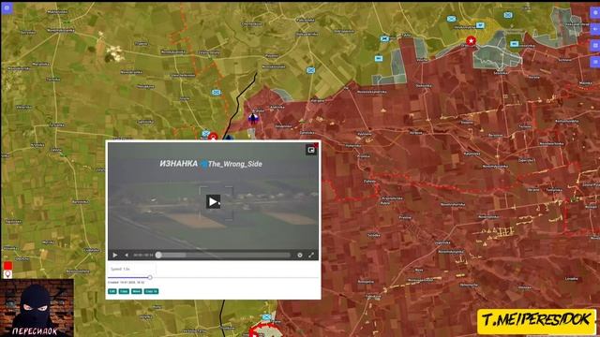Select the unit marker beside the red encircled area at the bottom
Viewport: 600px width, 337px height.
tap(266, 317)
